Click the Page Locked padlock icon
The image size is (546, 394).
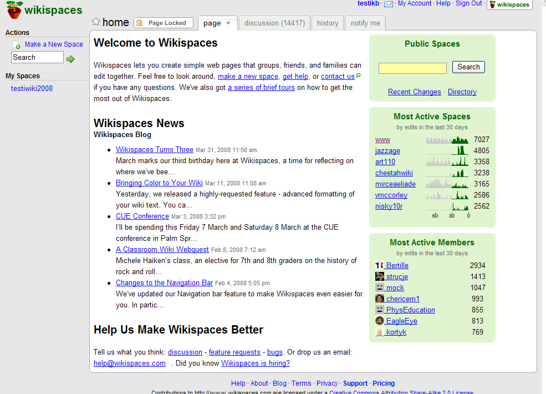[x=139, y=23]
